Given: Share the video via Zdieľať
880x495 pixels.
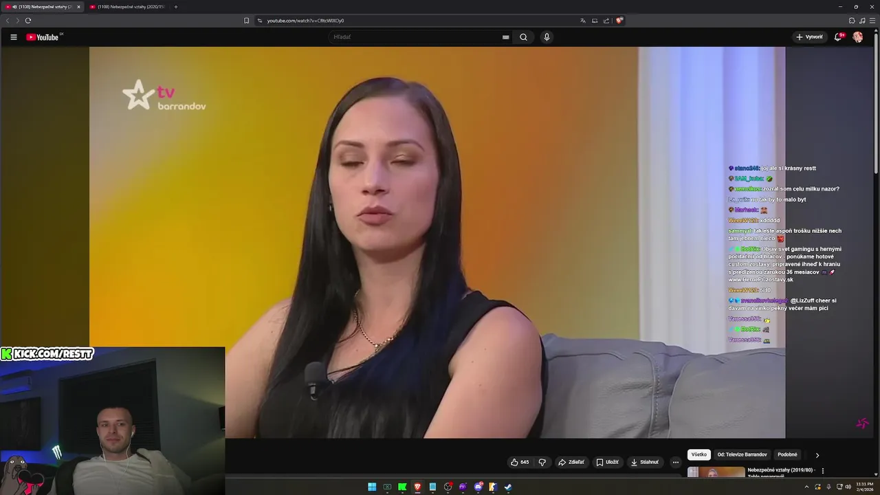Looking at the screenshot, I should pos(571,462).
